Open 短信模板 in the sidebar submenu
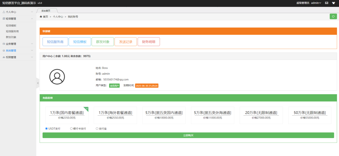 pos(11,26)
